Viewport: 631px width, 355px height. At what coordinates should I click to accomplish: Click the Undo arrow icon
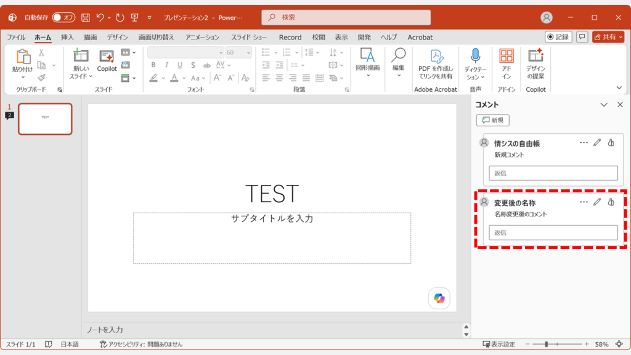coord(100,17)
